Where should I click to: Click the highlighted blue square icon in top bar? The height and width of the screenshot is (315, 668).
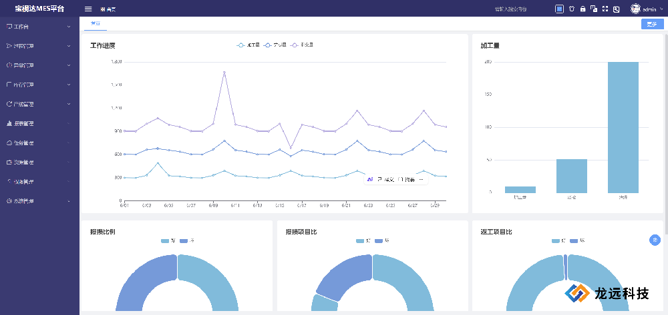point(559,9)
